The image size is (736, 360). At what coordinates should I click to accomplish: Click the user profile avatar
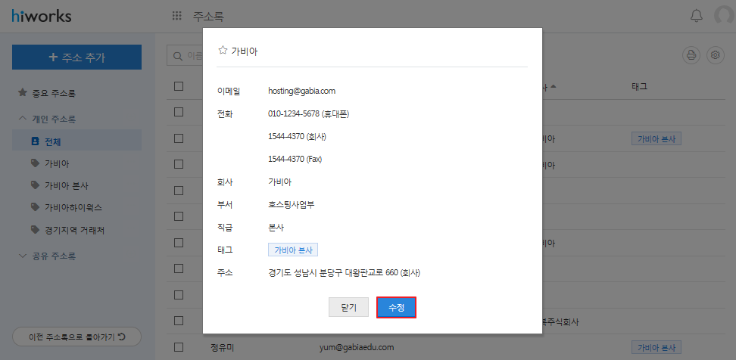725,16
